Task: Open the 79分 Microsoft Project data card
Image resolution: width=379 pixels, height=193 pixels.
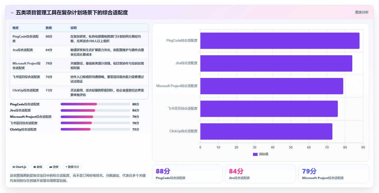Action: point(334,174)
